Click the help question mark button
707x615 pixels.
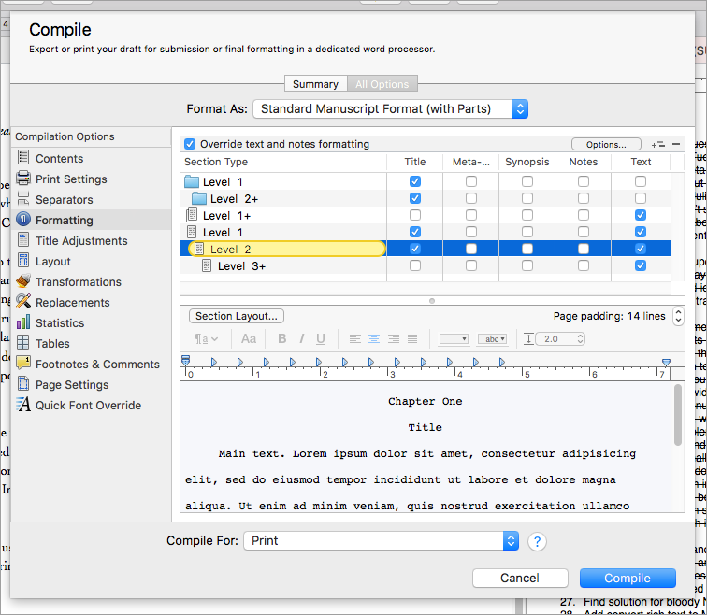click(537, 541)
